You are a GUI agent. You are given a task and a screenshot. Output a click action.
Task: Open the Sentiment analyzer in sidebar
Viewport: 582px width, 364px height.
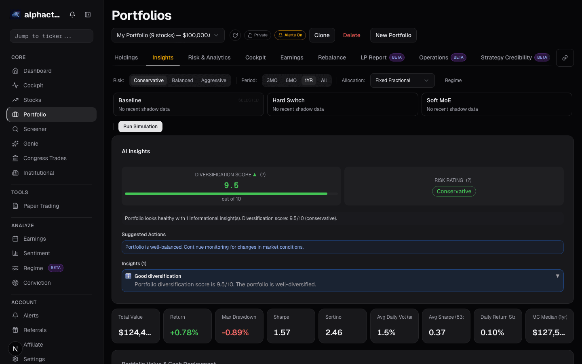pyautogui.click(x=37, y=253)
